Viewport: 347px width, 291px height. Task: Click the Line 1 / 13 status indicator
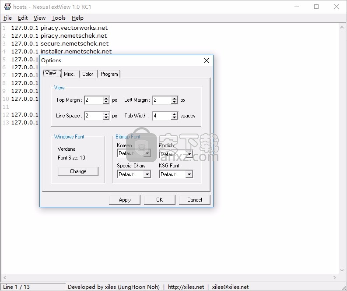click(x=16, y=287)
